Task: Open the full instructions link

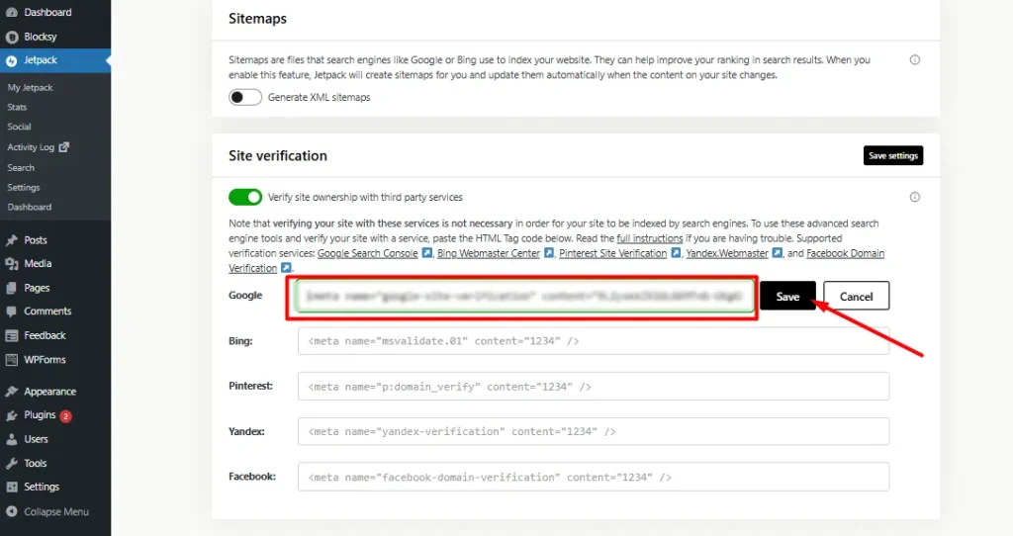Action: click(649, 238)
